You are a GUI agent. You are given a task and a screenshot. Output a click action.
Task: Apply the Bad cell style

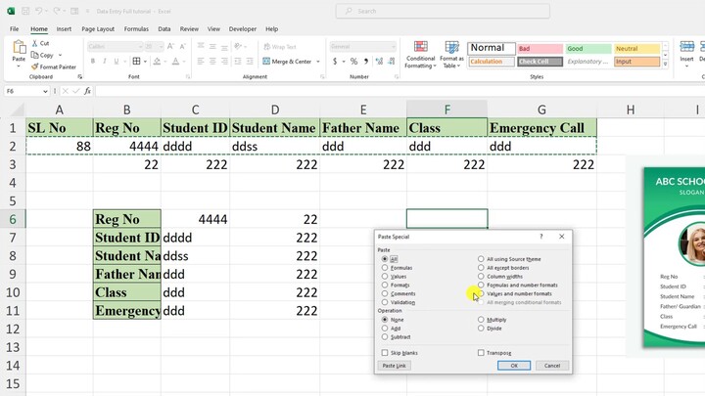coord(540,49)
